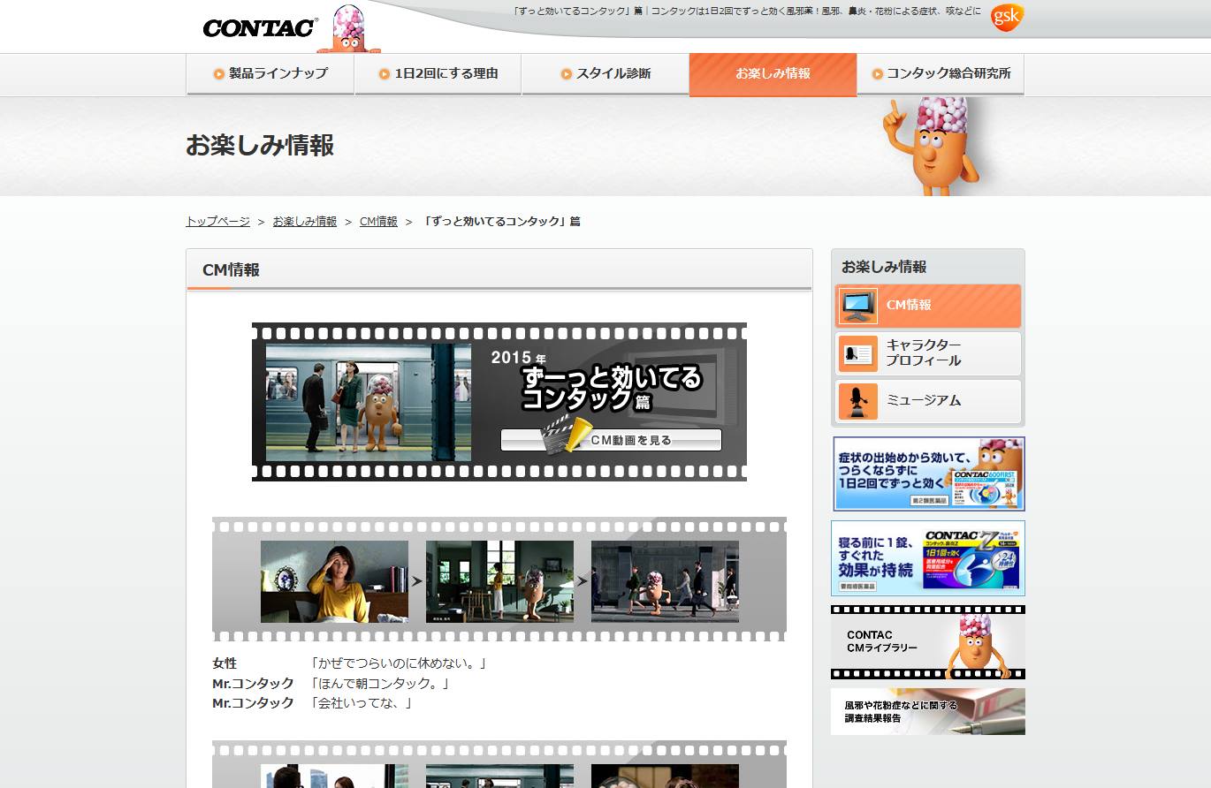Click the megaphone clapperboard icon
Viewport: 1211px width, 788px height.
(567, 435)
